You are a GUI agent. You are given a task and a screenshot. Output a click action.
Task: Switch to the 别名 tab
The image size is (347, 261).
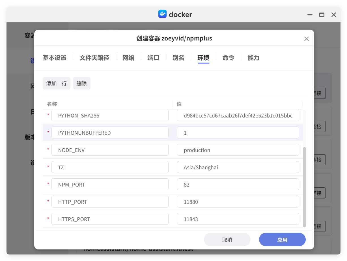tap(178, 57)
